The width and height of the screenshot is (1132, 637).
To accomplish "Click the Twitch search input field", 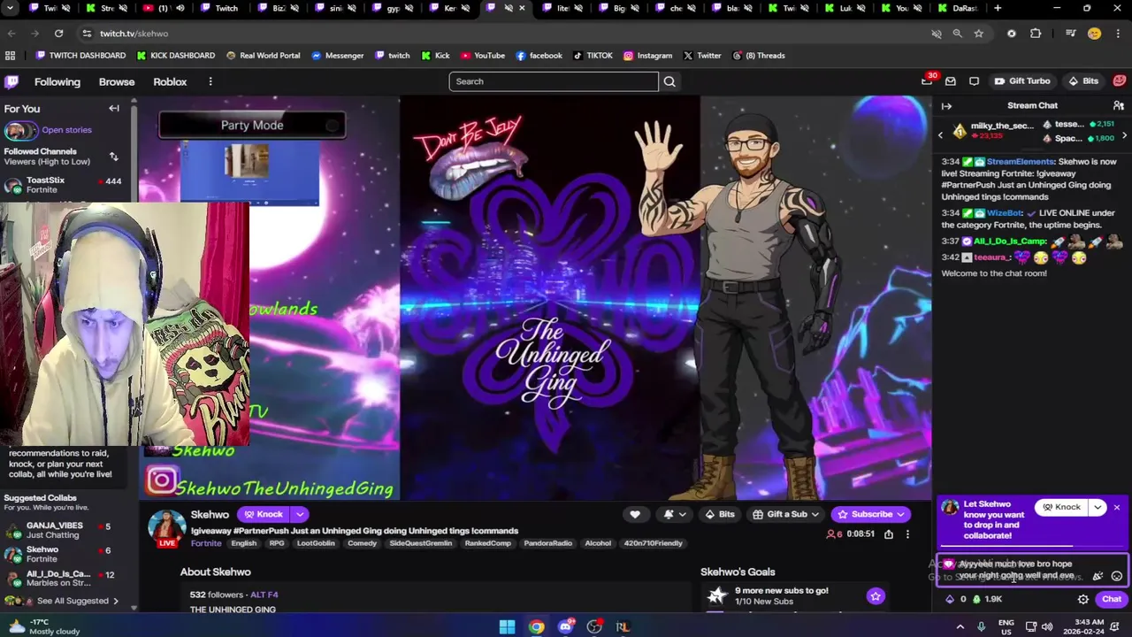I will [554, 81].
